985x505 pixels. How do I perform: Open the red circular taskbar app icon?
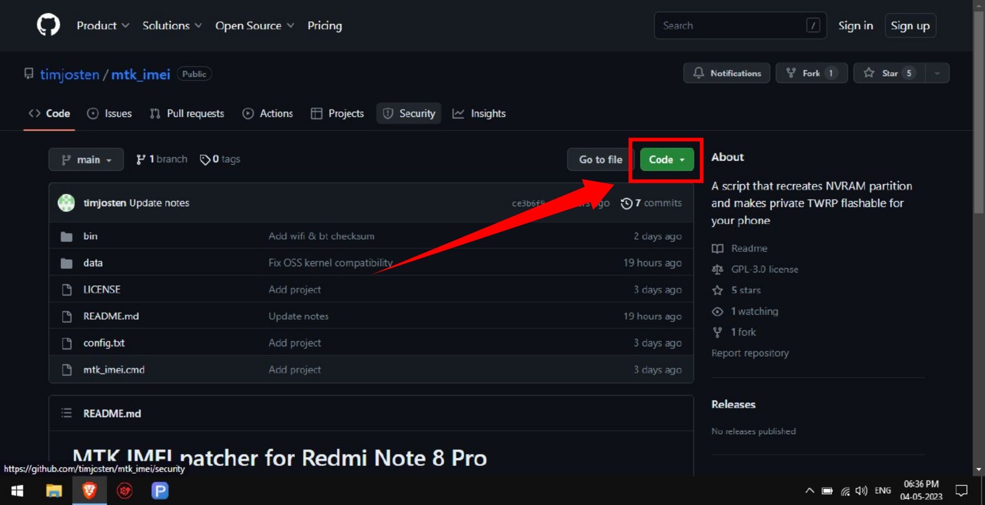point(125,491)
